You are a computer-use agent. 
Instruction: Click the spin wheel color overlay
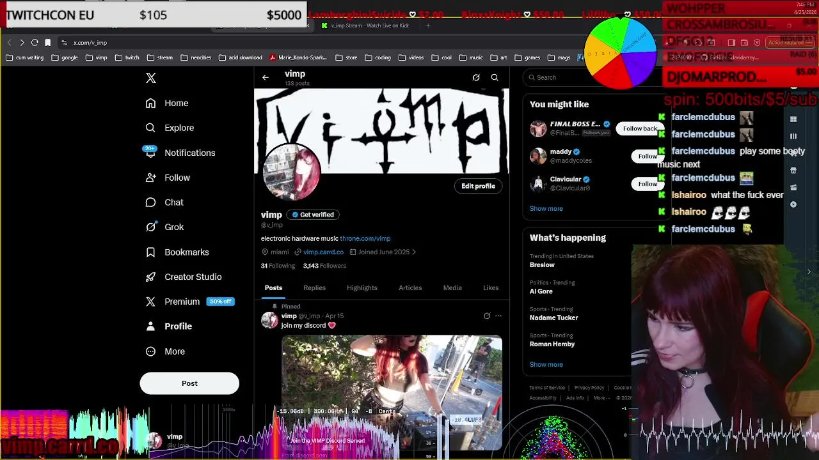(620, 54)
